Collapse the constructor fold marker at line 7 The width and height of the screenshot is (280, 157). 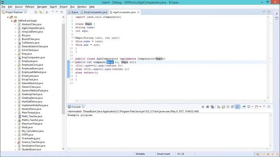click(x=73, y=38)
